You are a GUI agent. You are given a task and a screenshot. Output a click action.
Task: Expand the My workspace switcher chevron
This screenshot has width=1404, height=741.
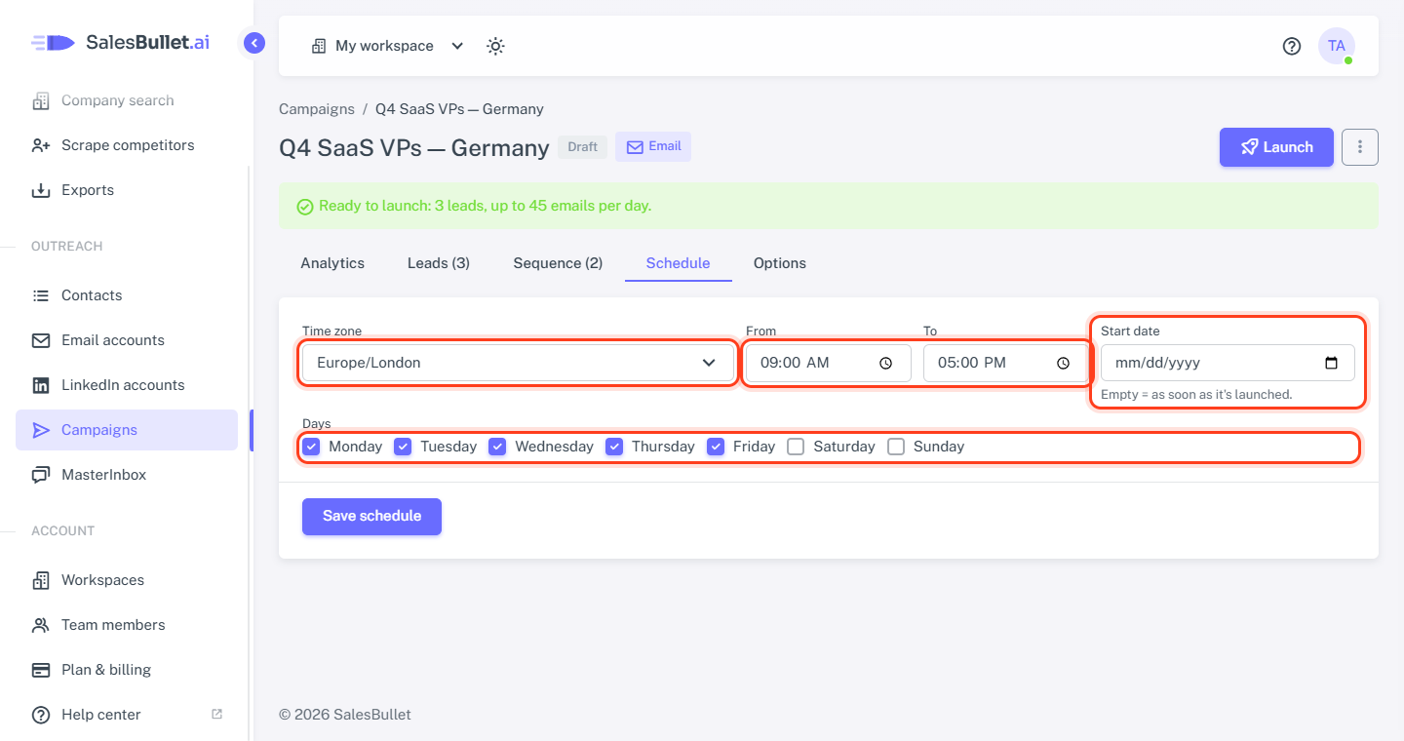[457, 46]
